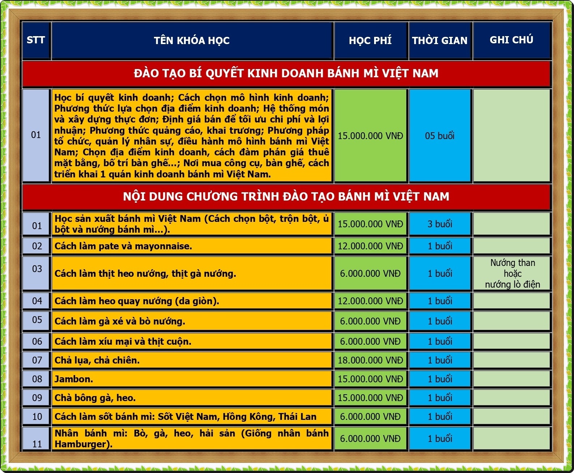This screenshot has width=574, height=473.
Task: Click row number 11 in the STT column
Action: coord(37,444)
